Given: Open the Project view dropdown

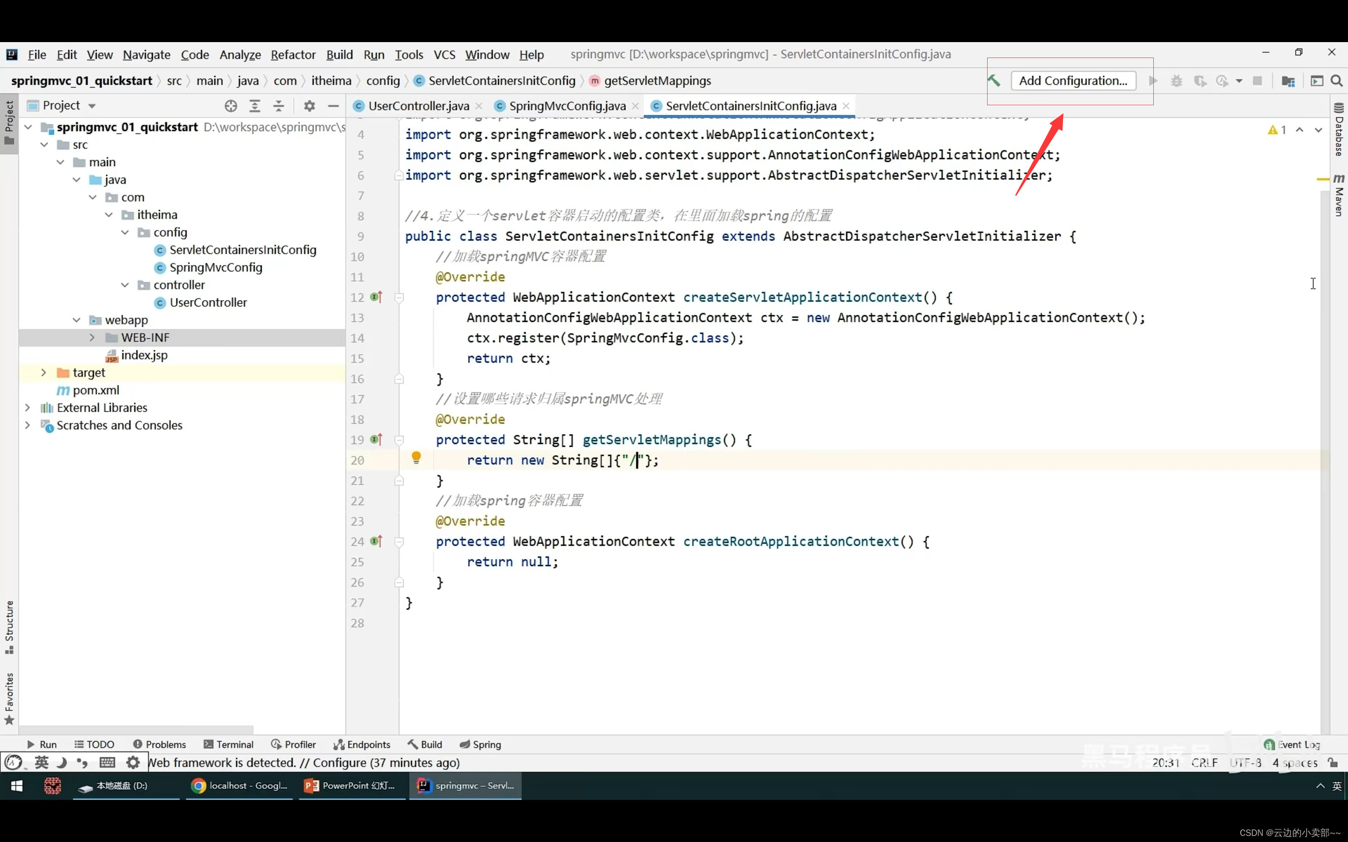Looking at the screenshot, I should 92,106.
